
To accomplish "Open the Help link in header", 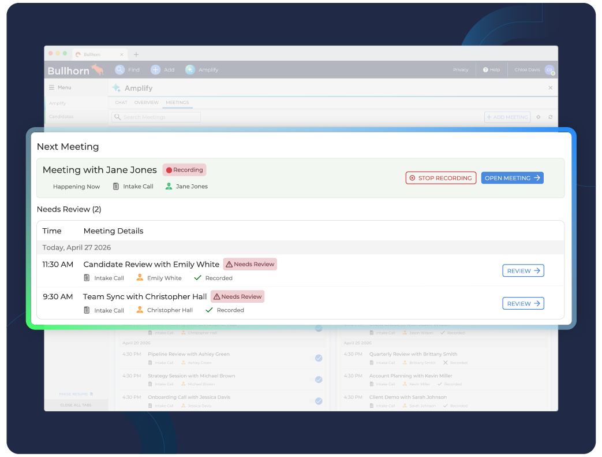I will 491,69.
